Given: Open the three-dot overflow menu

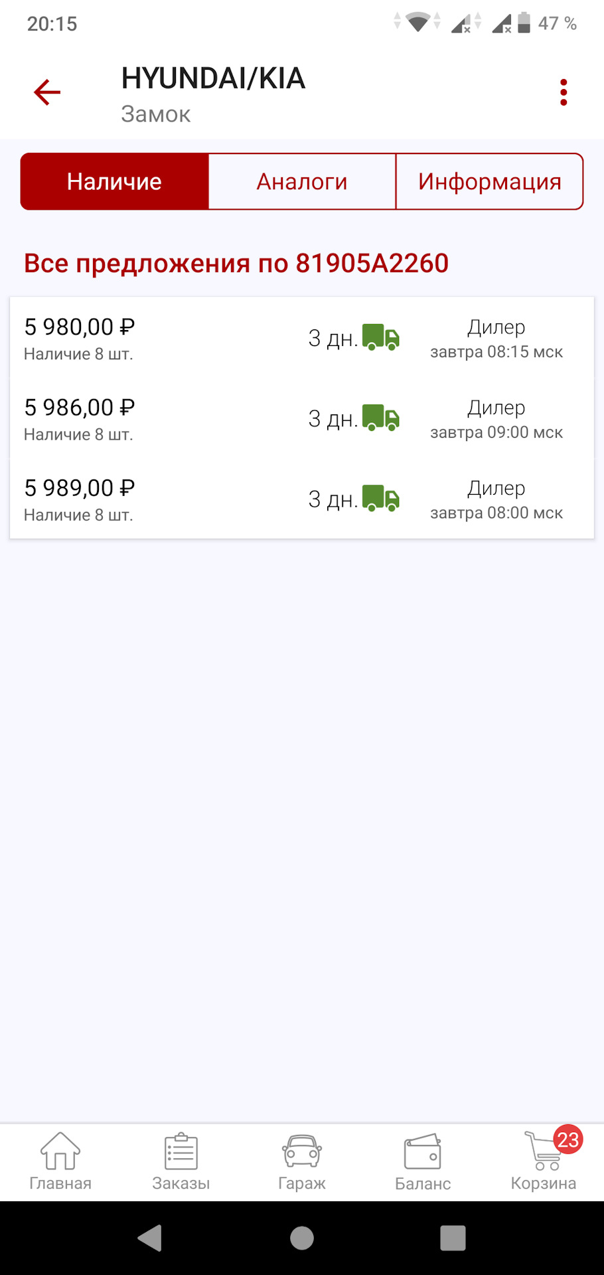Looking at the screenshot, I should click(564, 92).
